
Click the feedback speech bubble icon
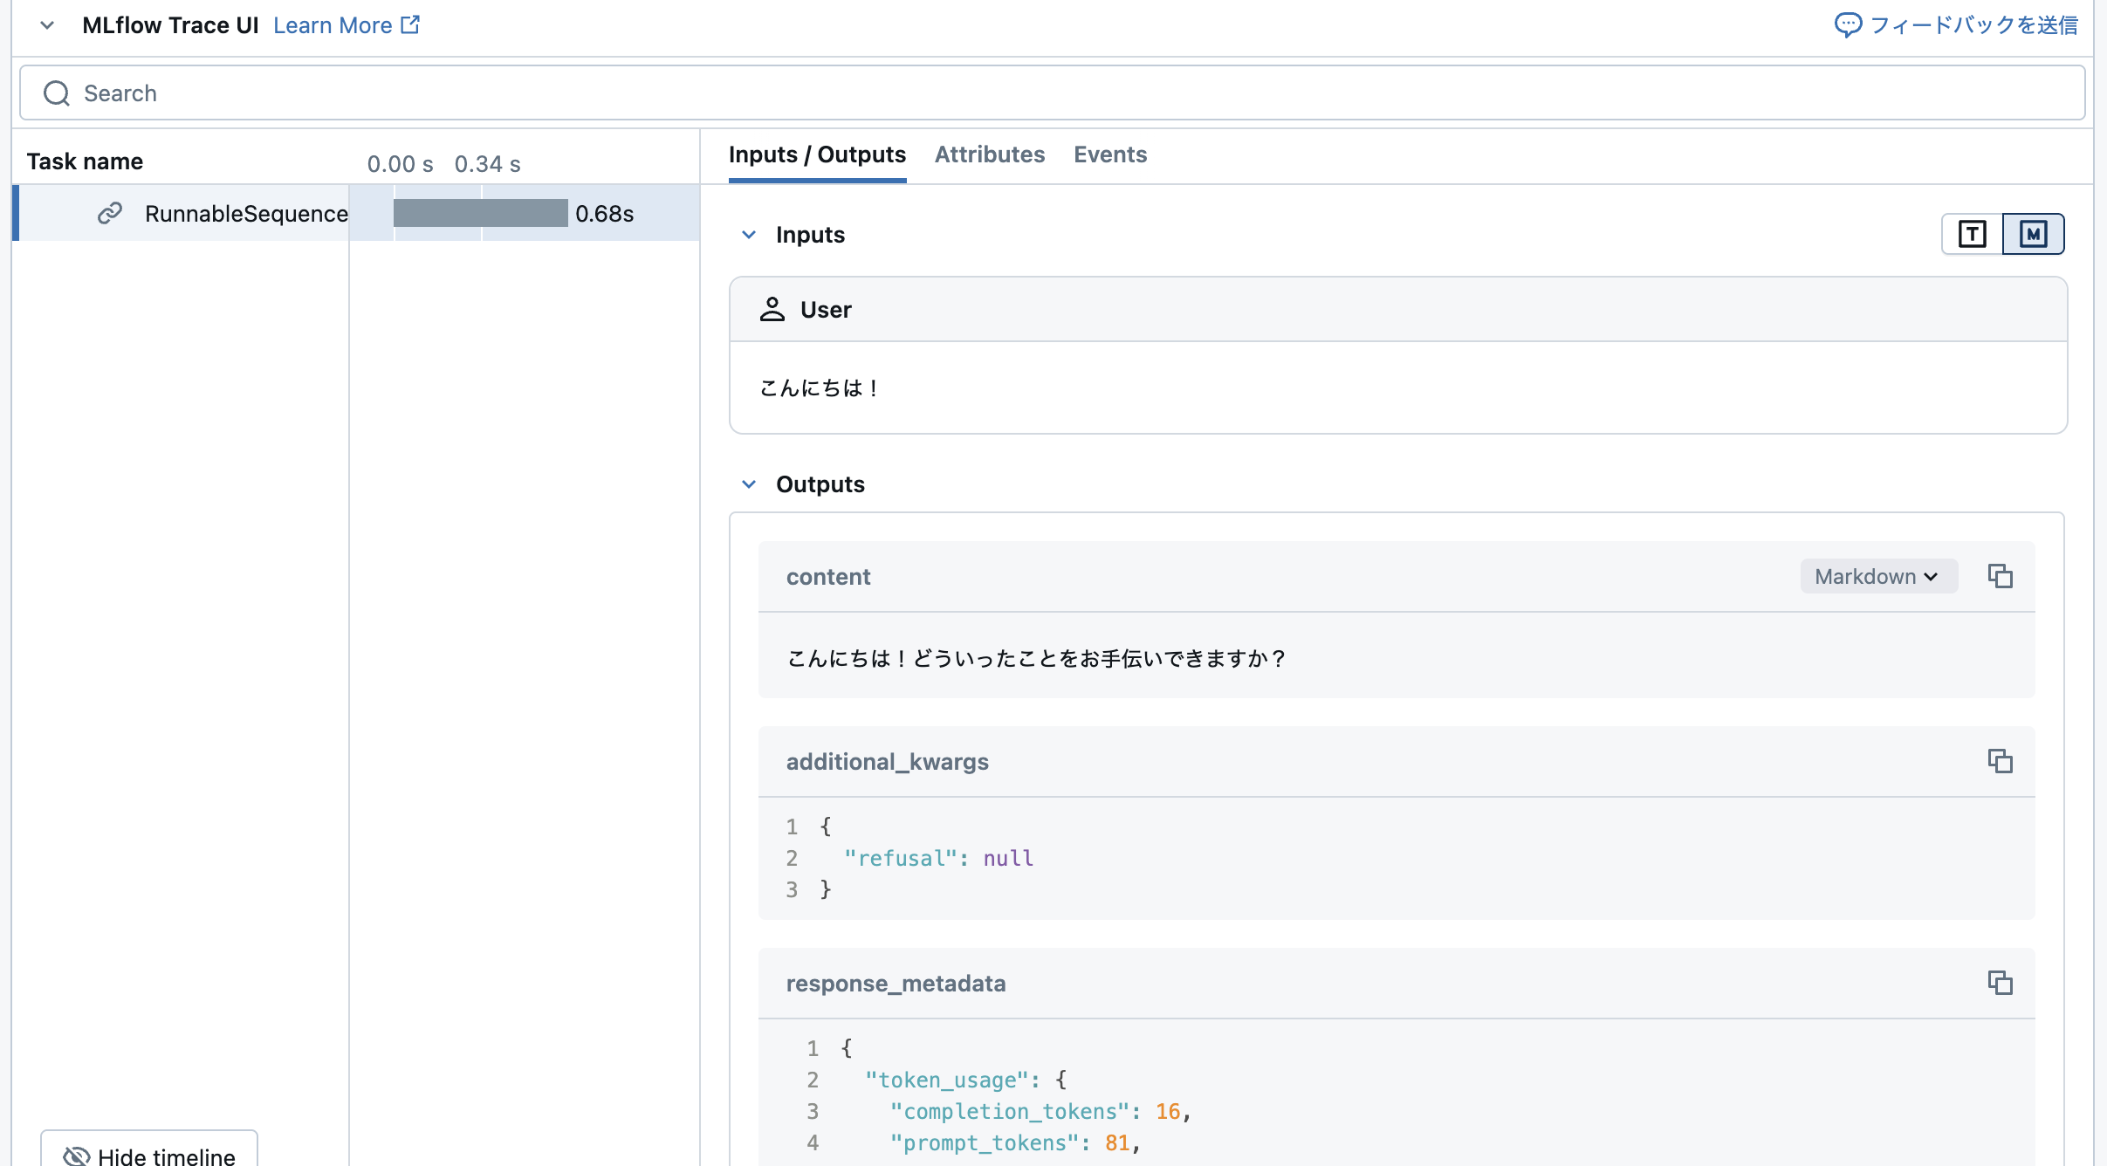(1848, 24)
